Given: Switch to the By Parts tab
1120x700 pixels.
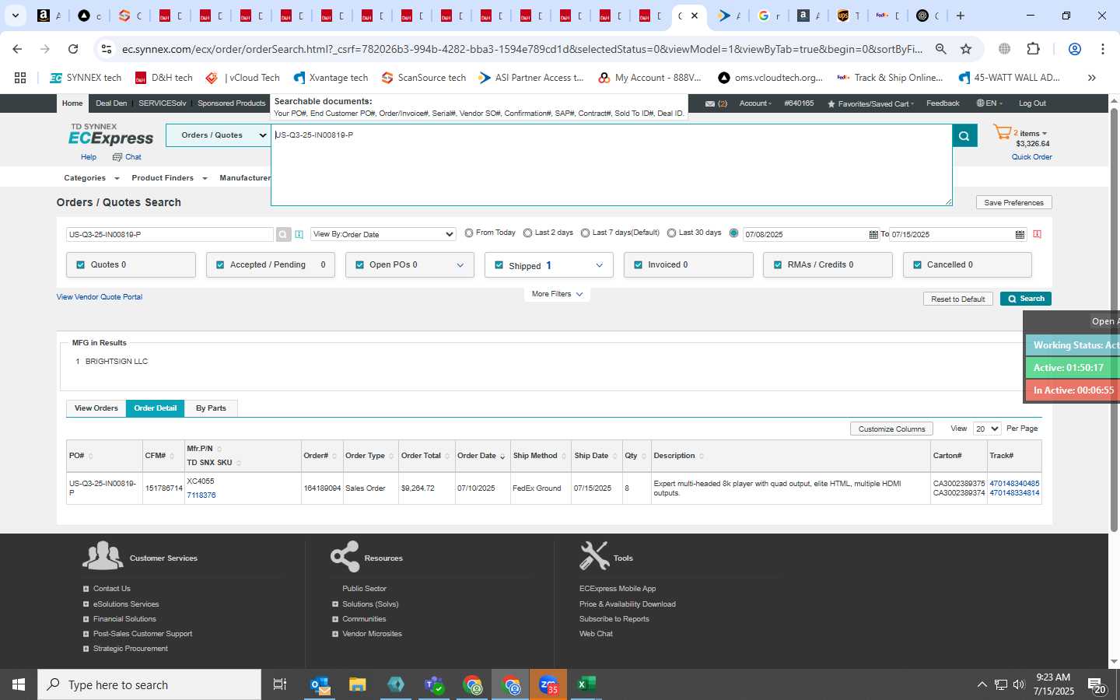Looking at the screenshot, I should (x=211, y=408).
